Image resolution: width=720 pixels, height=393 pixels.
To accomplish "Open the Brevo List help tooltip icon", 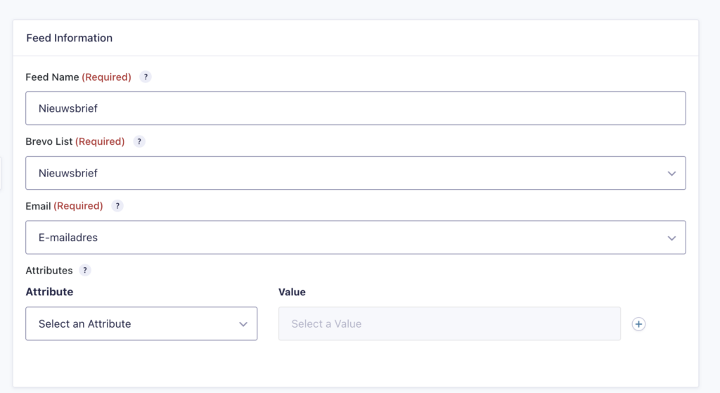I will pos(139,141).
